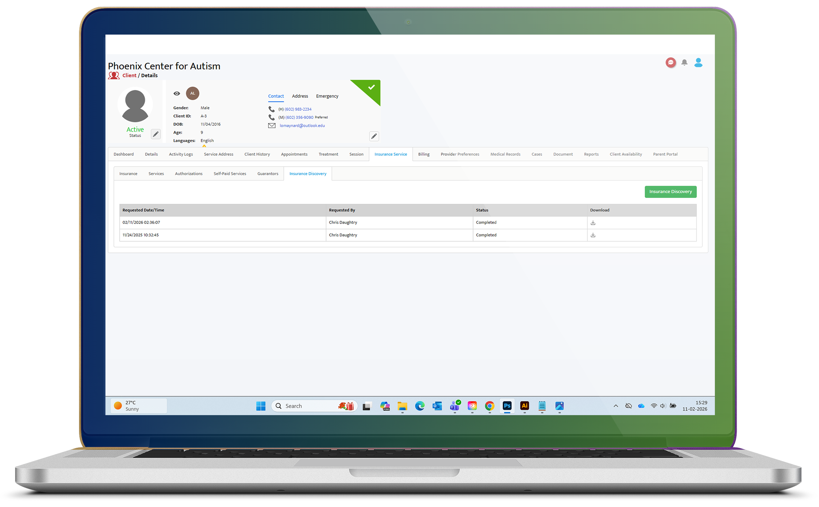Open the blue user profile icon
Viewport: 819px width, 507px height.
(x=698, y=62)
